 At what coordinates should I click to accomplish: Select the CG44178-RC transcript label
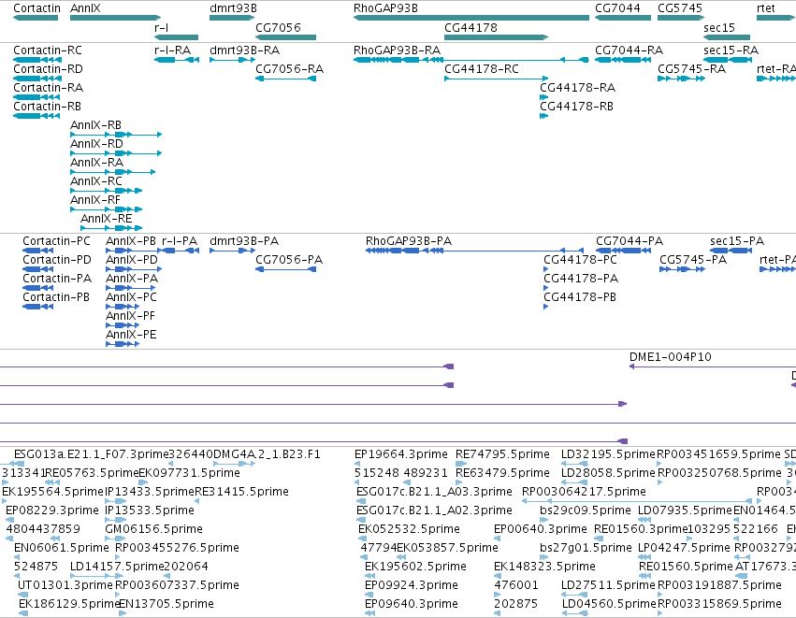tap(482, 69)
